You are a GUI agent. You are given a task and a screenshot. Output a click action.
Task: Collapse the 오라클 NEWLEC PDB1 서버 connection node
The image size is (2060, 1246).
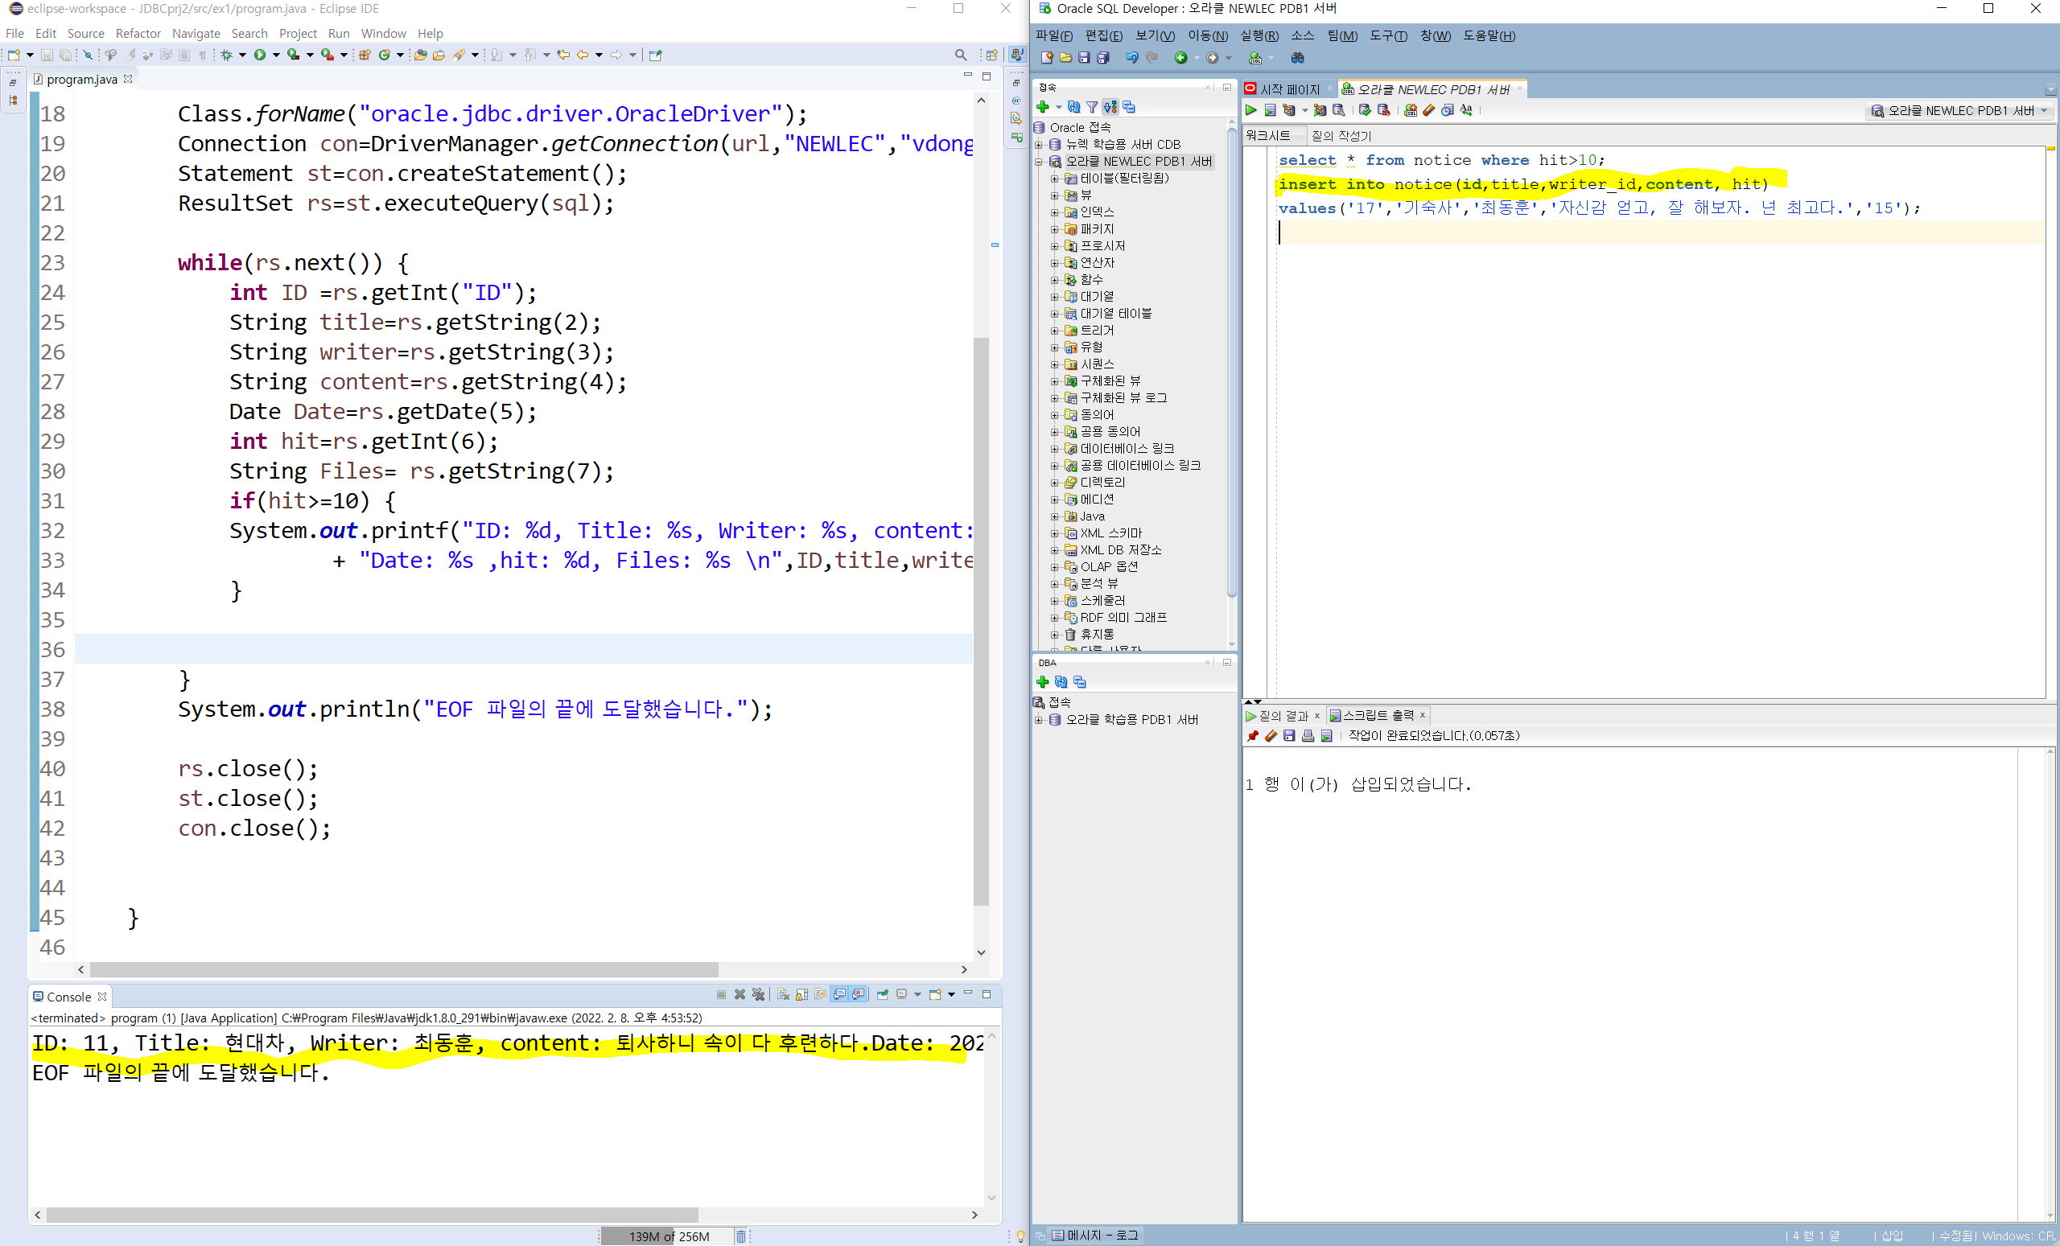(1039, 162)
